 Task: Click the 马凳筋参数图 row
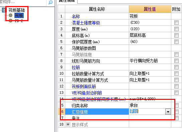[x=97, y=48]
